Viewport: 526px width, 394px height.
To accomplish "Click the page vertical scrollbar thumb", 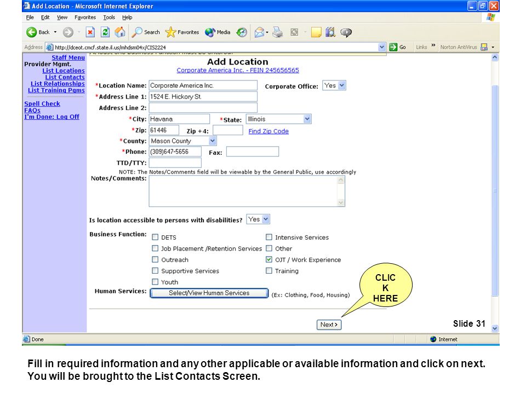I will point(495,190).
